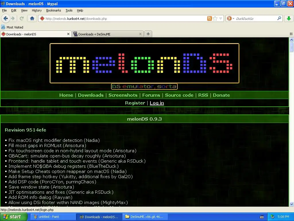This screenshot has width=294, height=221.
Task: Close the Downloads « DeSmuME tab
Action: point(140,34)
